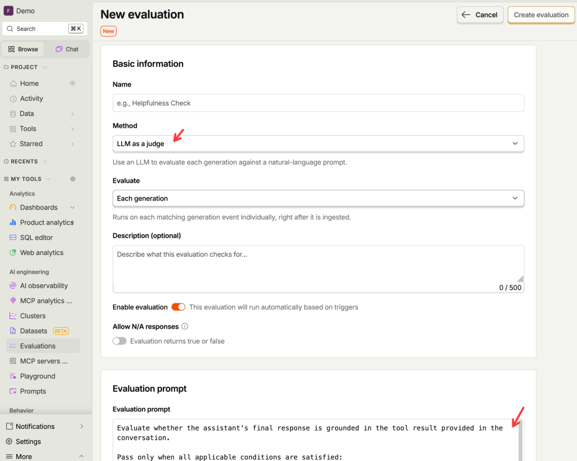Turn on Allow N/A responses toggle
577x461 pixels.
(119, 341)
